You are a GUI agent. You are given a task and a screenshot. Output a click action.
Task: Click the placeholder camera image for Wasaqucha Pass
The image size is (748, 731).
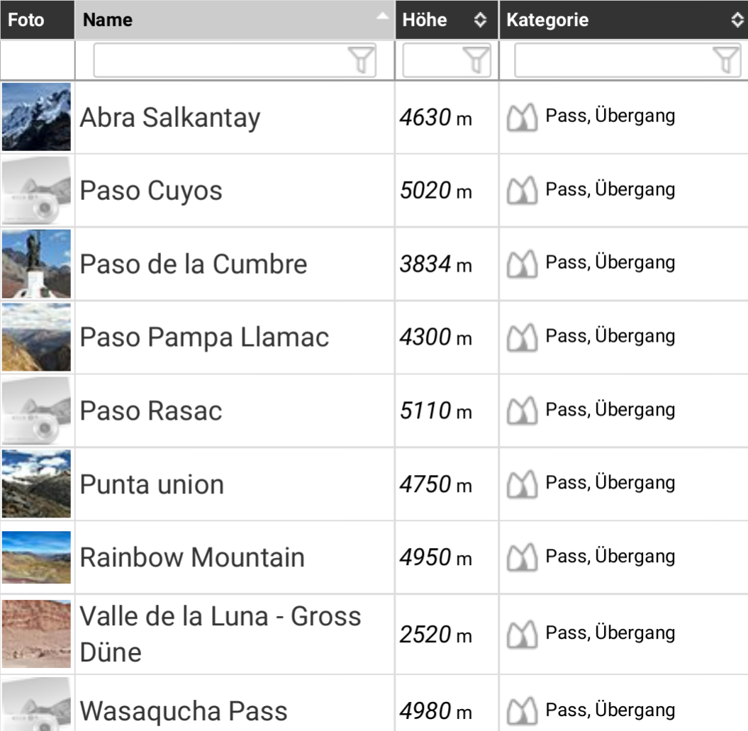pos(37,705)
